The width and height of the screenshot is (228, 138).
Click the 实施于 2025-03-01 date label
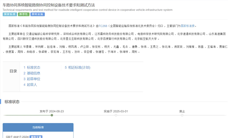[116, 111]
